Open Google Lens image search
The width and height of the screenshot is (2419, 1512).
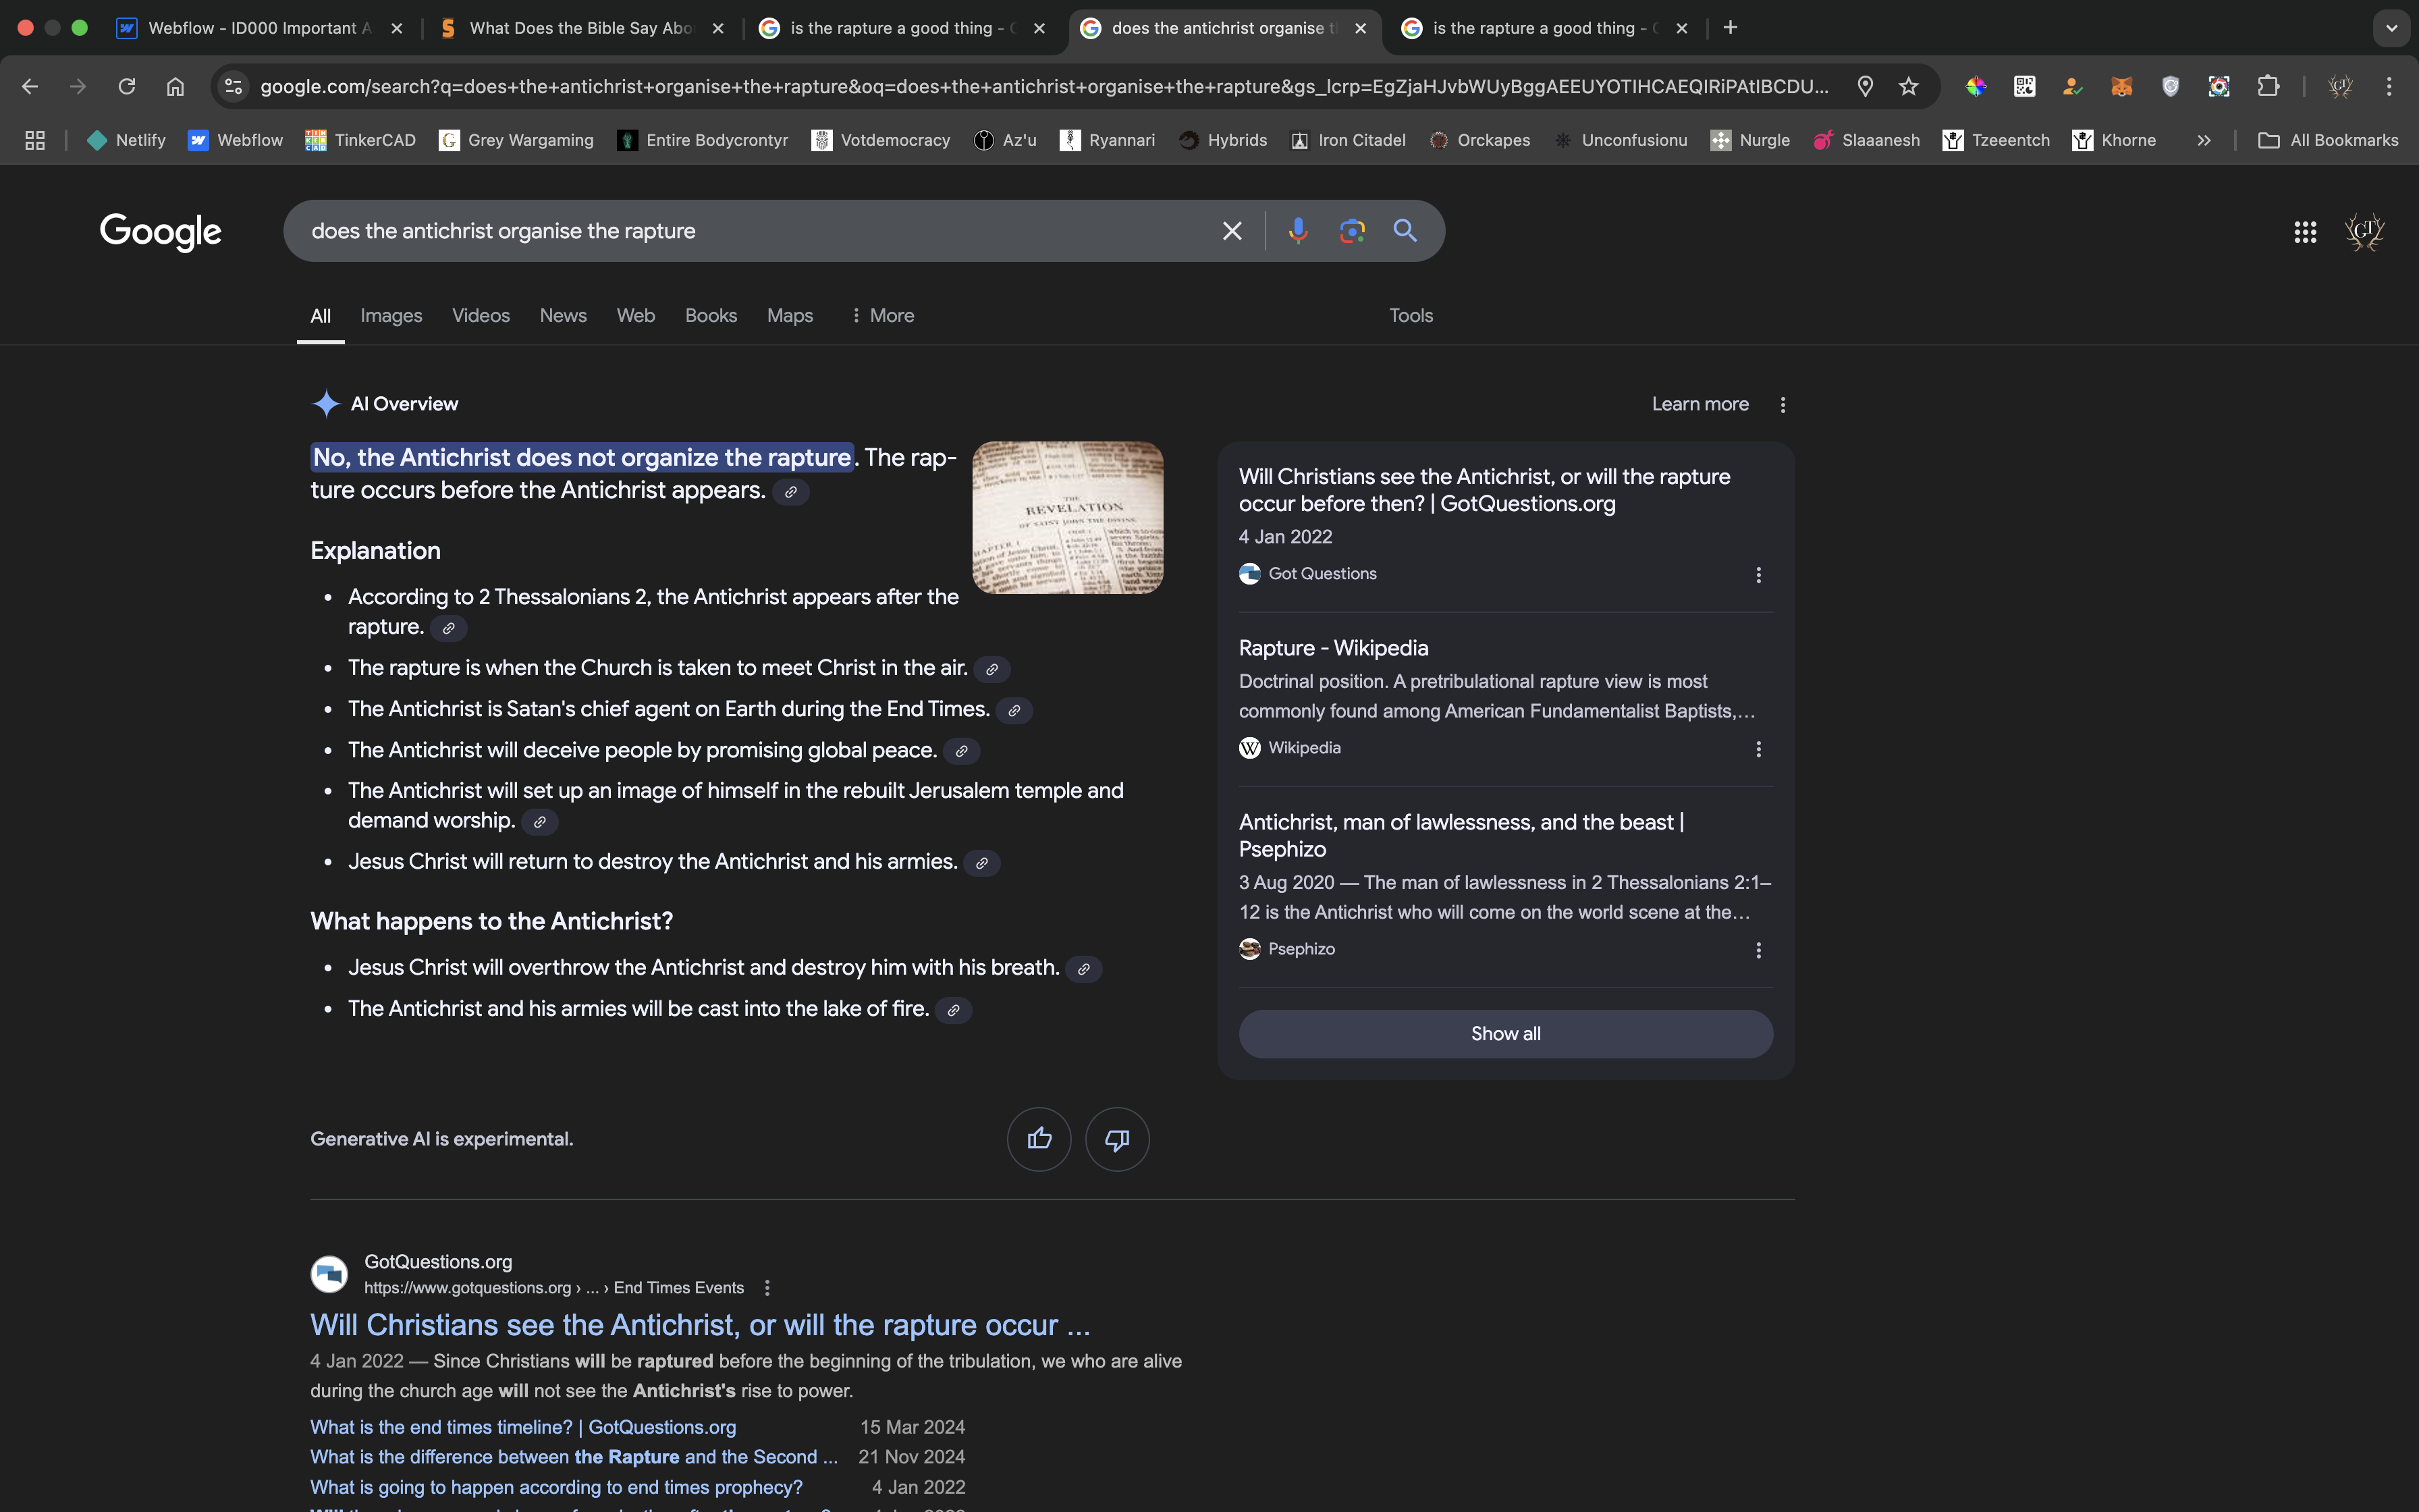point(1351,231)
